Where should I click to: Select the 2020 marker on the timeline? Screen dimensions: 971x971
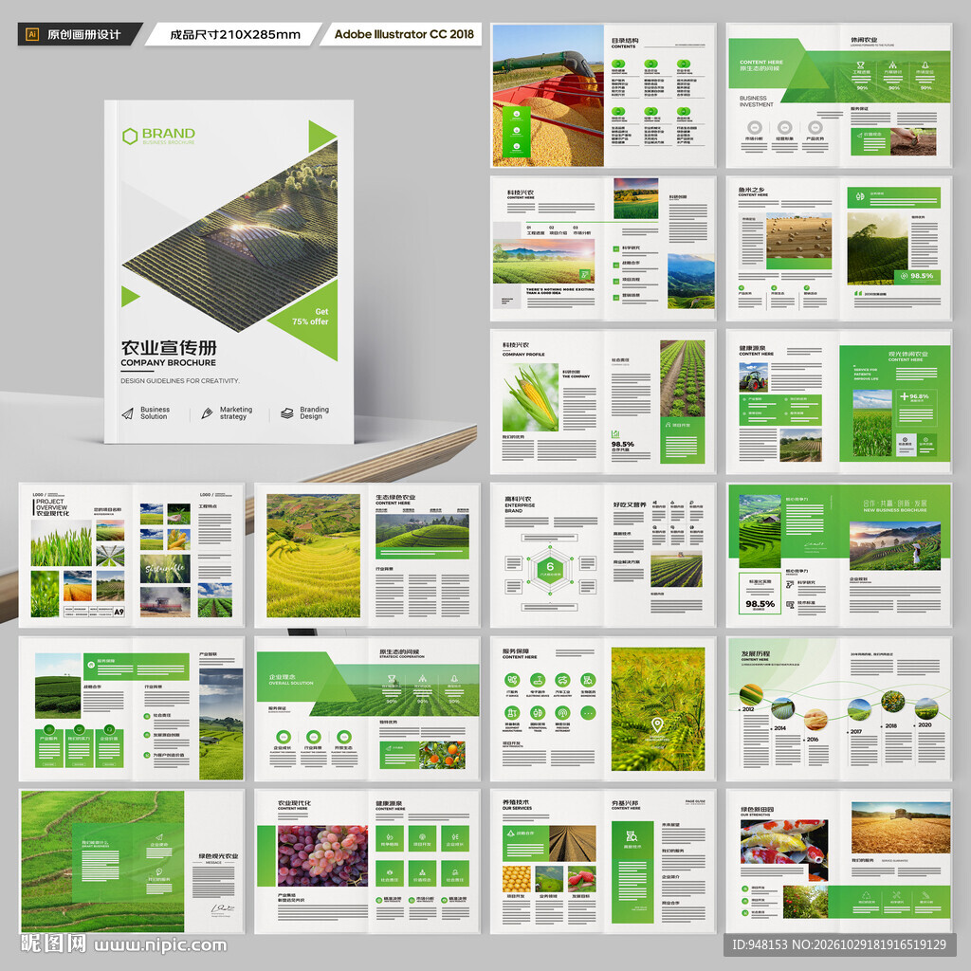click(924, 724)
